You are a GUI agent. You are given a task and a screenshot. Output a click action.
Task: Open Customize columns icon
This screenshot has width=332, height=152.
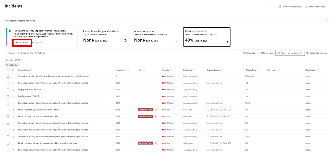pos(307,53)
